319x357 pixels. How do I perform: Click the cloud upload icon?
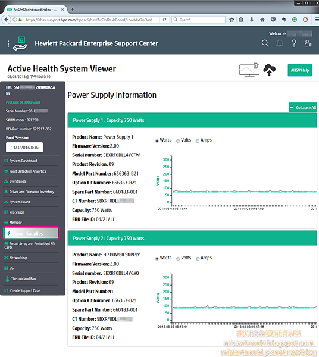coord(270,70)
